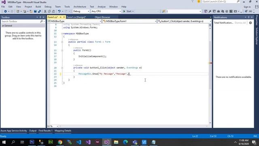Open Microsoft Teams from the taskbar
This screenshot has height=146, width=259.
[135, 142]
